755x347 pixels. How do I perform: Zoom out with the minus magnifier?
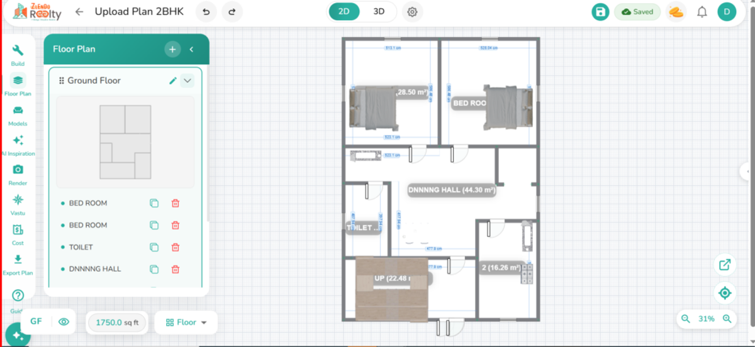pyautogui.click(x=686, y=319)
